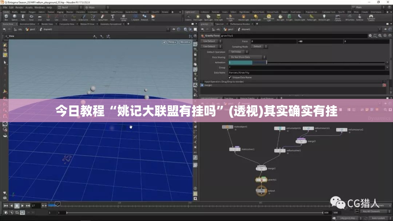Image resolution: width=393 pixels, height=221 pixels.
Task: Select the Font shelf tool
Action: tap(112, 17)
